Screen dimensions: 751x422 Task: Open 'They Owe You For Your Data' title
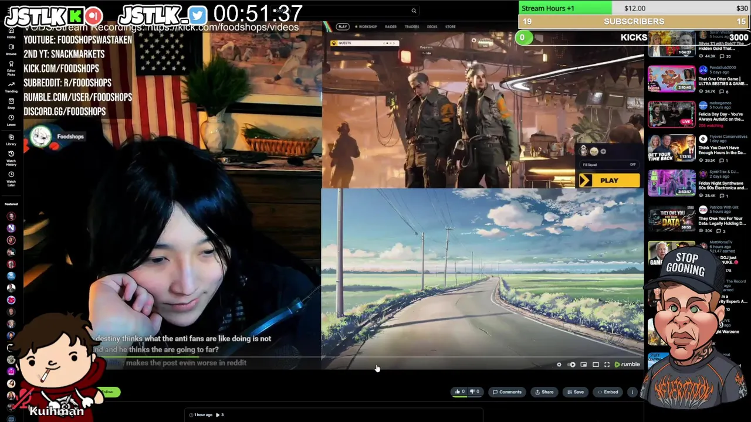point(722,220)
